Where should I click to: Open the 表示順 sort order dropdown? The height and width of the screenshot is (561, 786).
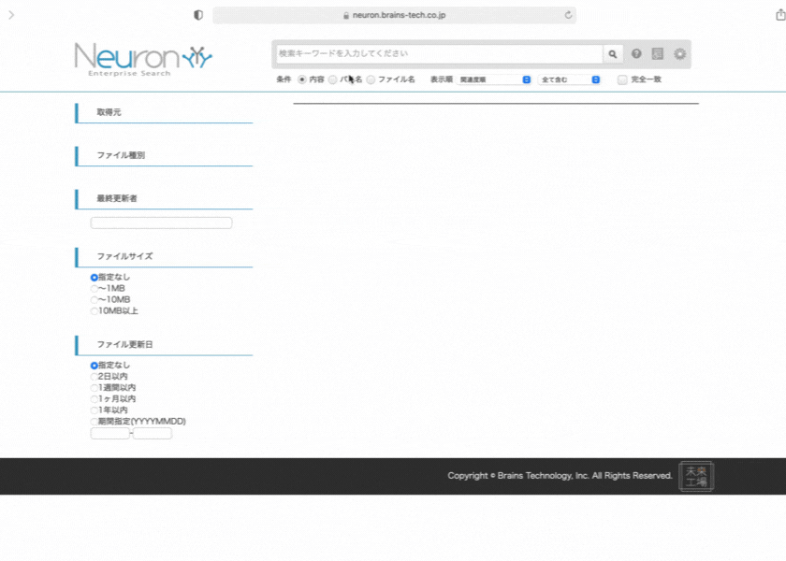click(x=494, y=79)
